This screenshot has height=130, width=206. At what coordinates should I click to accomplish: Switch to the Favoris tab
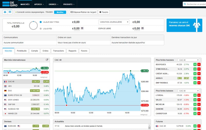click(84, 51)
